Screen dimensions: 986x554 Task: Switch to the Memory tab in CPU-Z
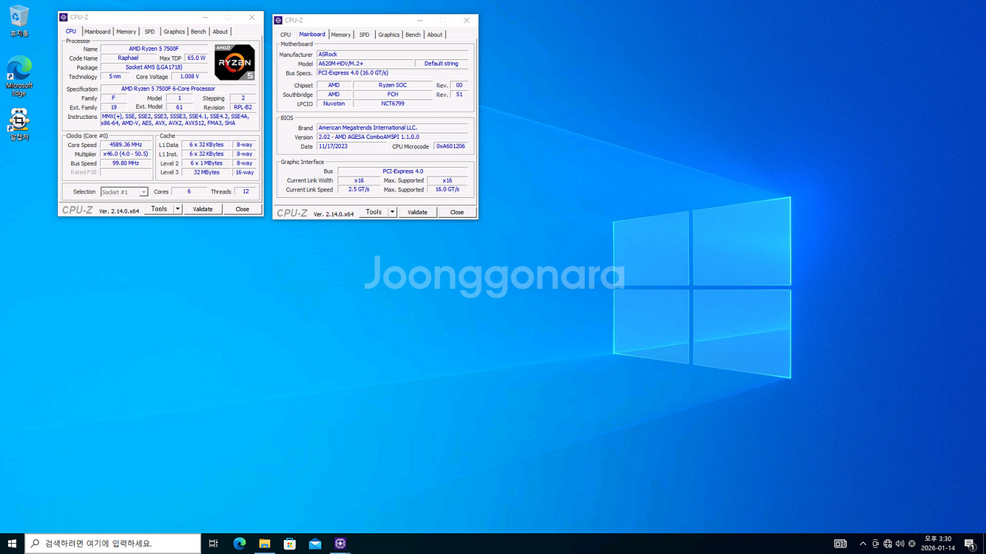pyautogui.click(x=126, y=31)
